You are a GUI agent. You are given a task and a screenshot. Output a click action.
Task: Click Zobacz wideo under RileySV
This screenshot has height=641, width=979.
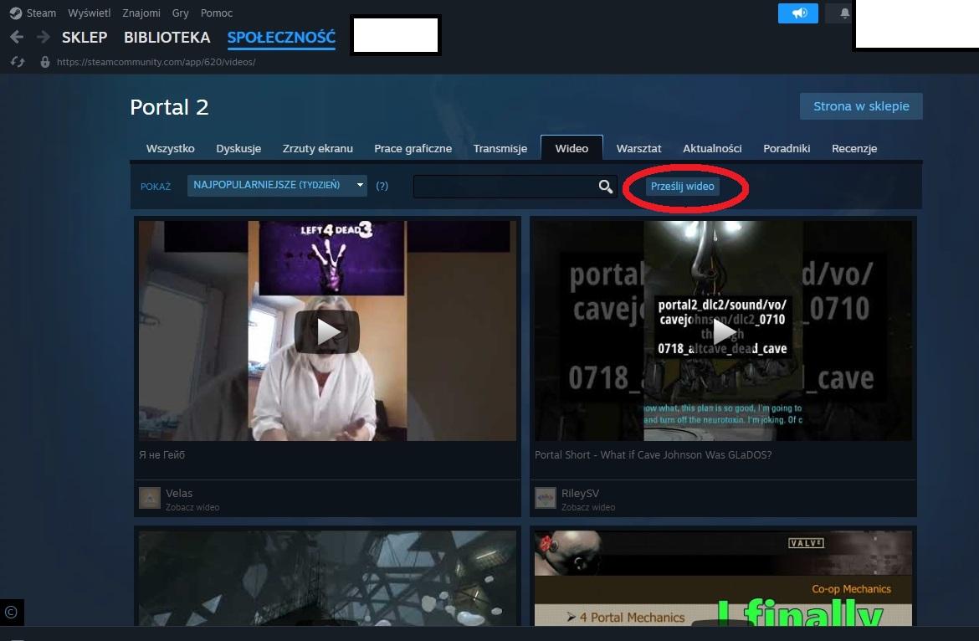(588, 507)
